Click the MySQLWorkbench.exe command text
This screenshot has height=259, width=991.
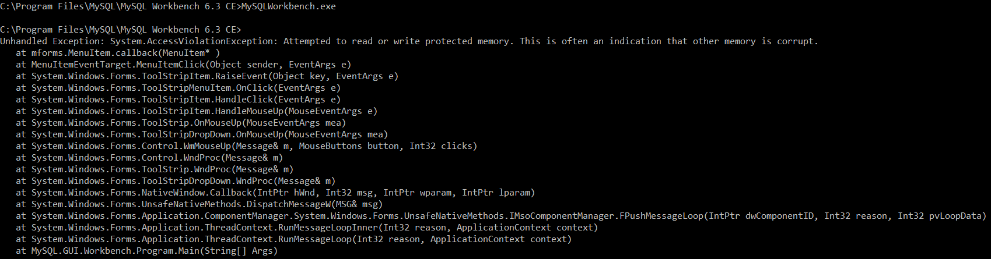coord(288,6)
